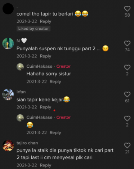134x169 pixels.
Task: Like the 'comel tho tapir' comment
Action: tap(127, 9)
